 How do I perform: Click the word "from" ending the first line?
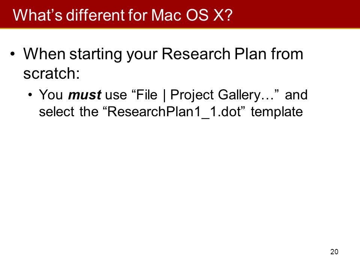pyautogui.click(x=287, y=54)
